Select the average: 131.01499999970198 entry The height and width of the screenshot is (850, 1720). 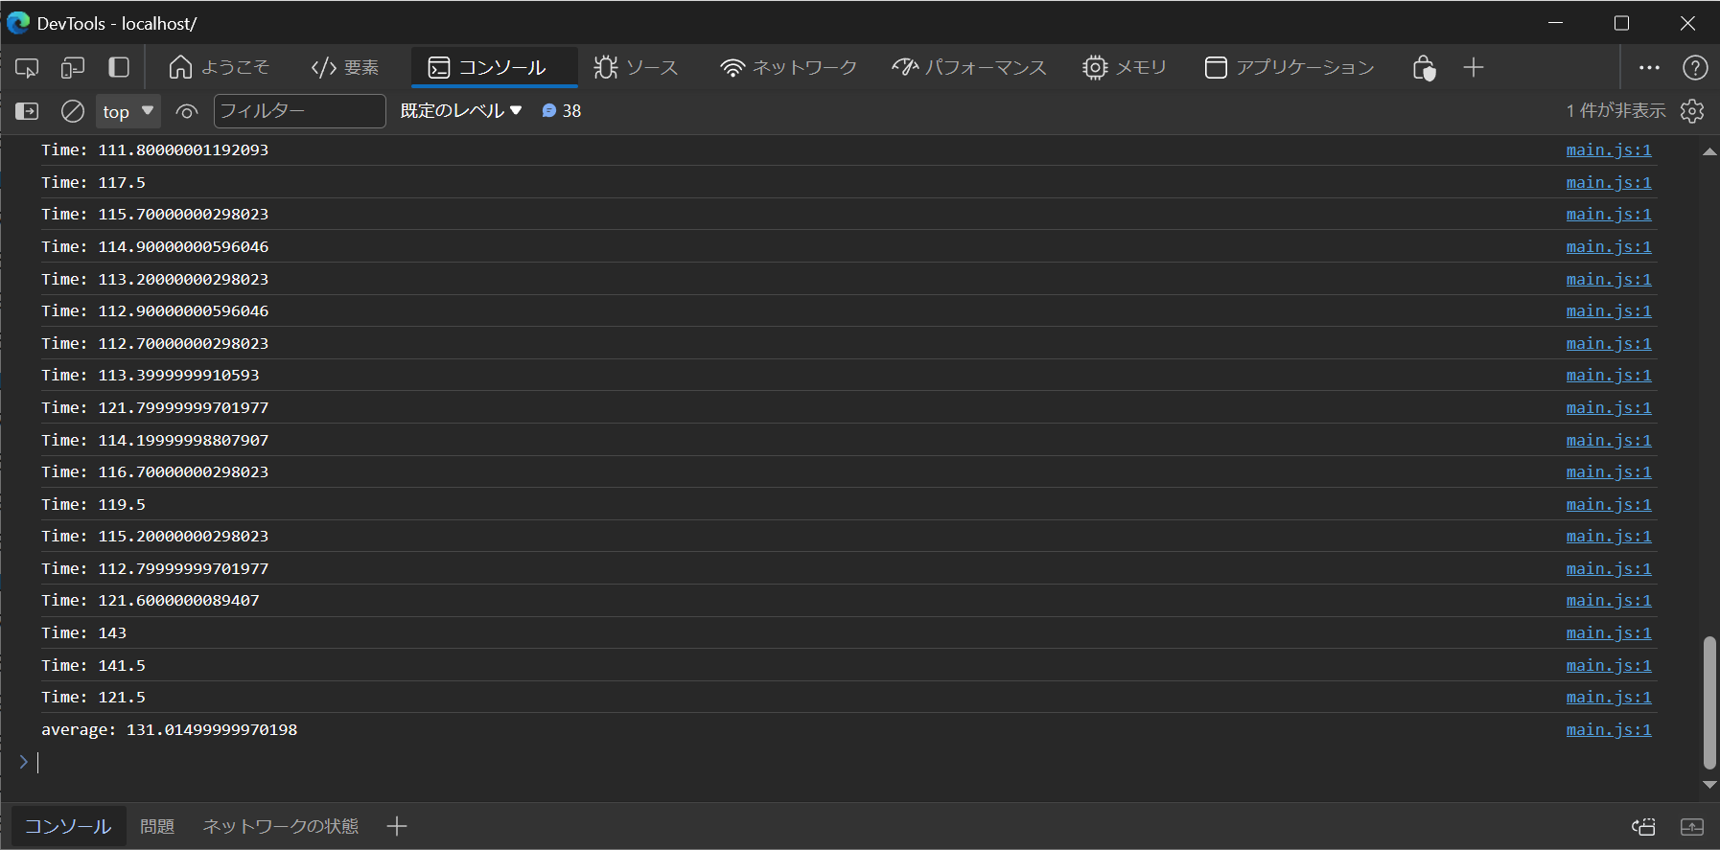(x=169, y=729)
